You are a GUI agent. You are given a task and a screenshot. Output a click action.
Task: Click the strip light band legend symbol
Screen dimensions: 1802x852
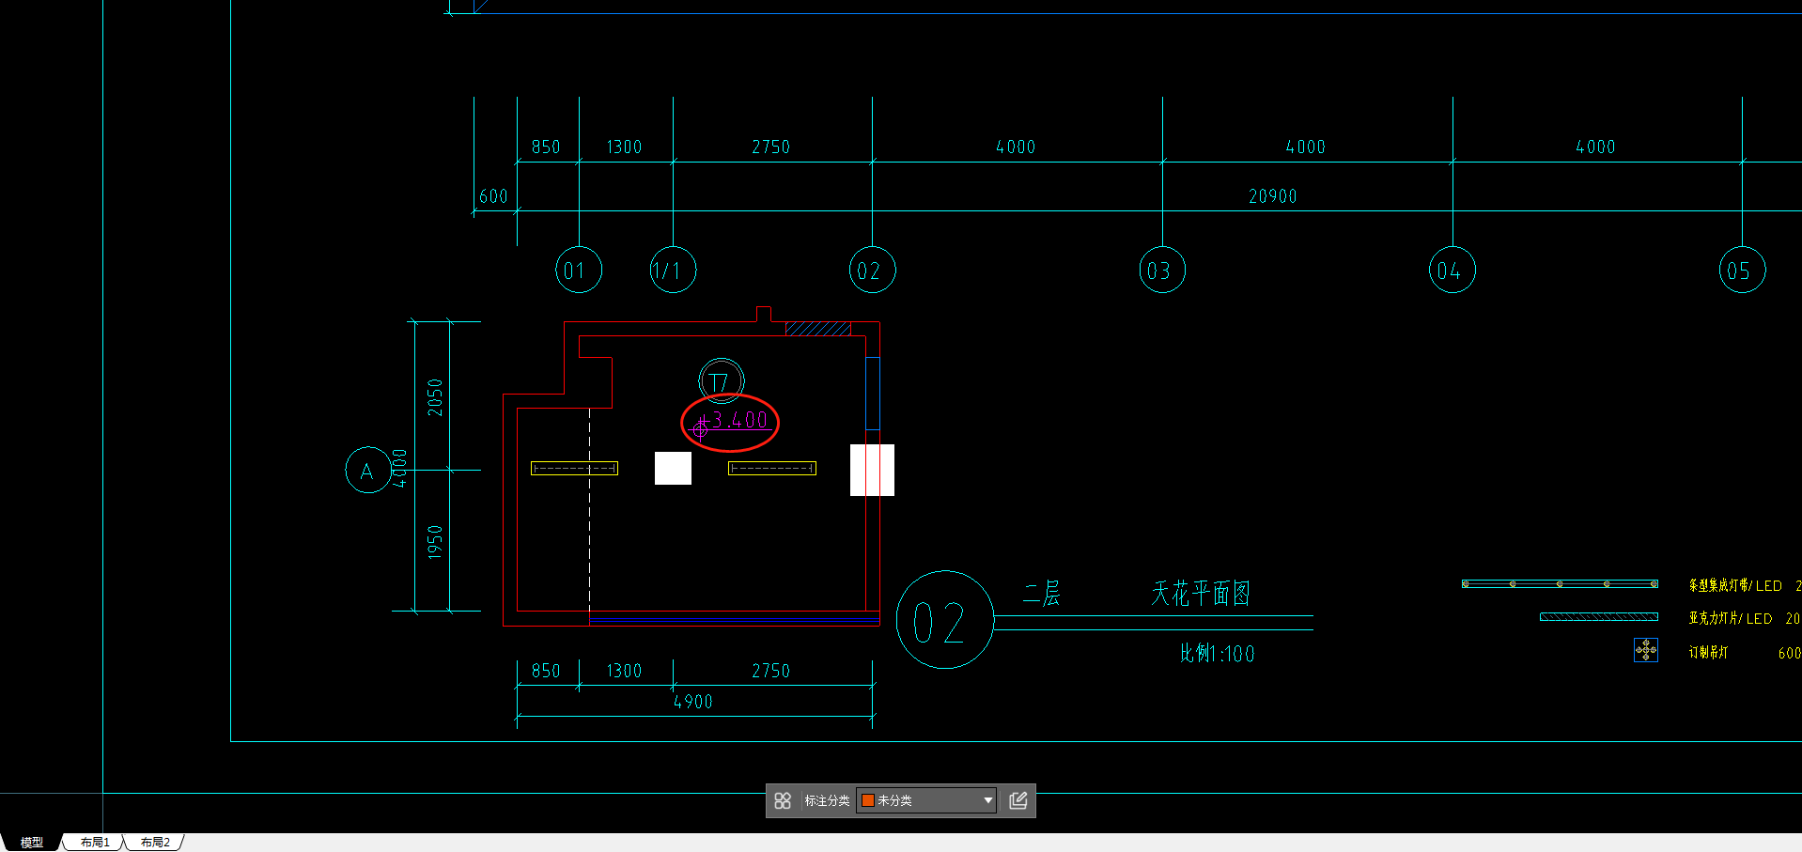click(x=1560, y=584)
